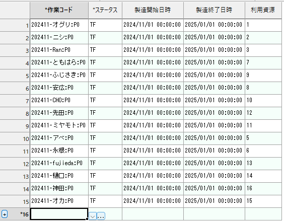This screenshot has height=222, width=284.
Task: Select cell 202411-ミヤモト:P0
Action: click(x=59, y=126)
